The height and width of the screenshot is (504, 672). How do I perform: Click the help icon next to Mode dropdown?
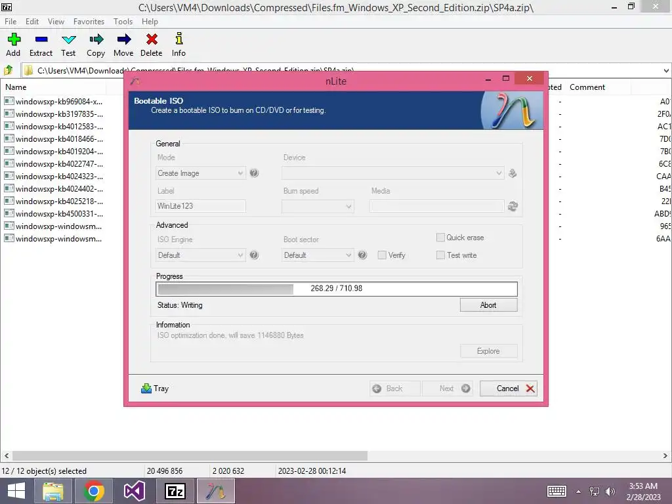click(x=254, y=173)
